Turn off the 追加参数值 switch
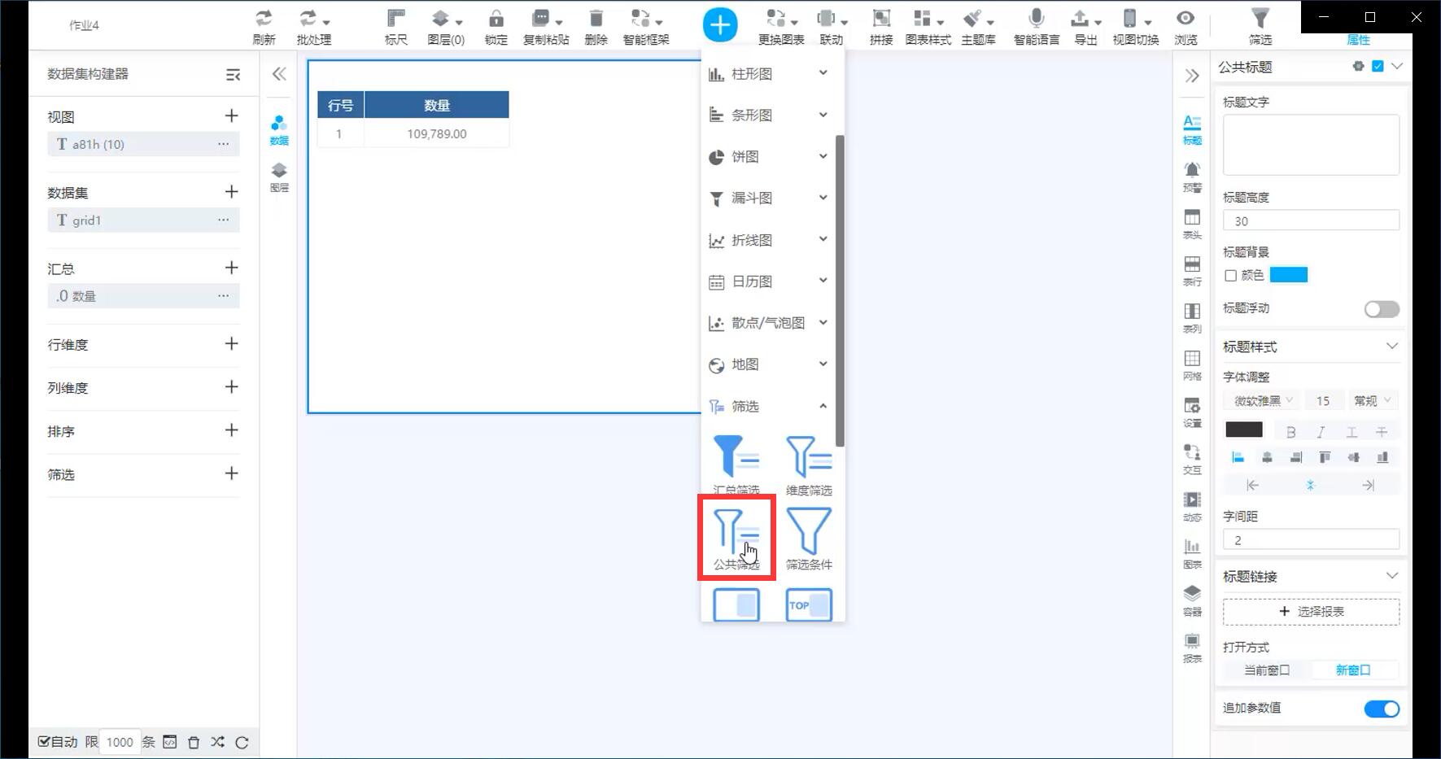1441x759 pixels. tap(1382, 709)
